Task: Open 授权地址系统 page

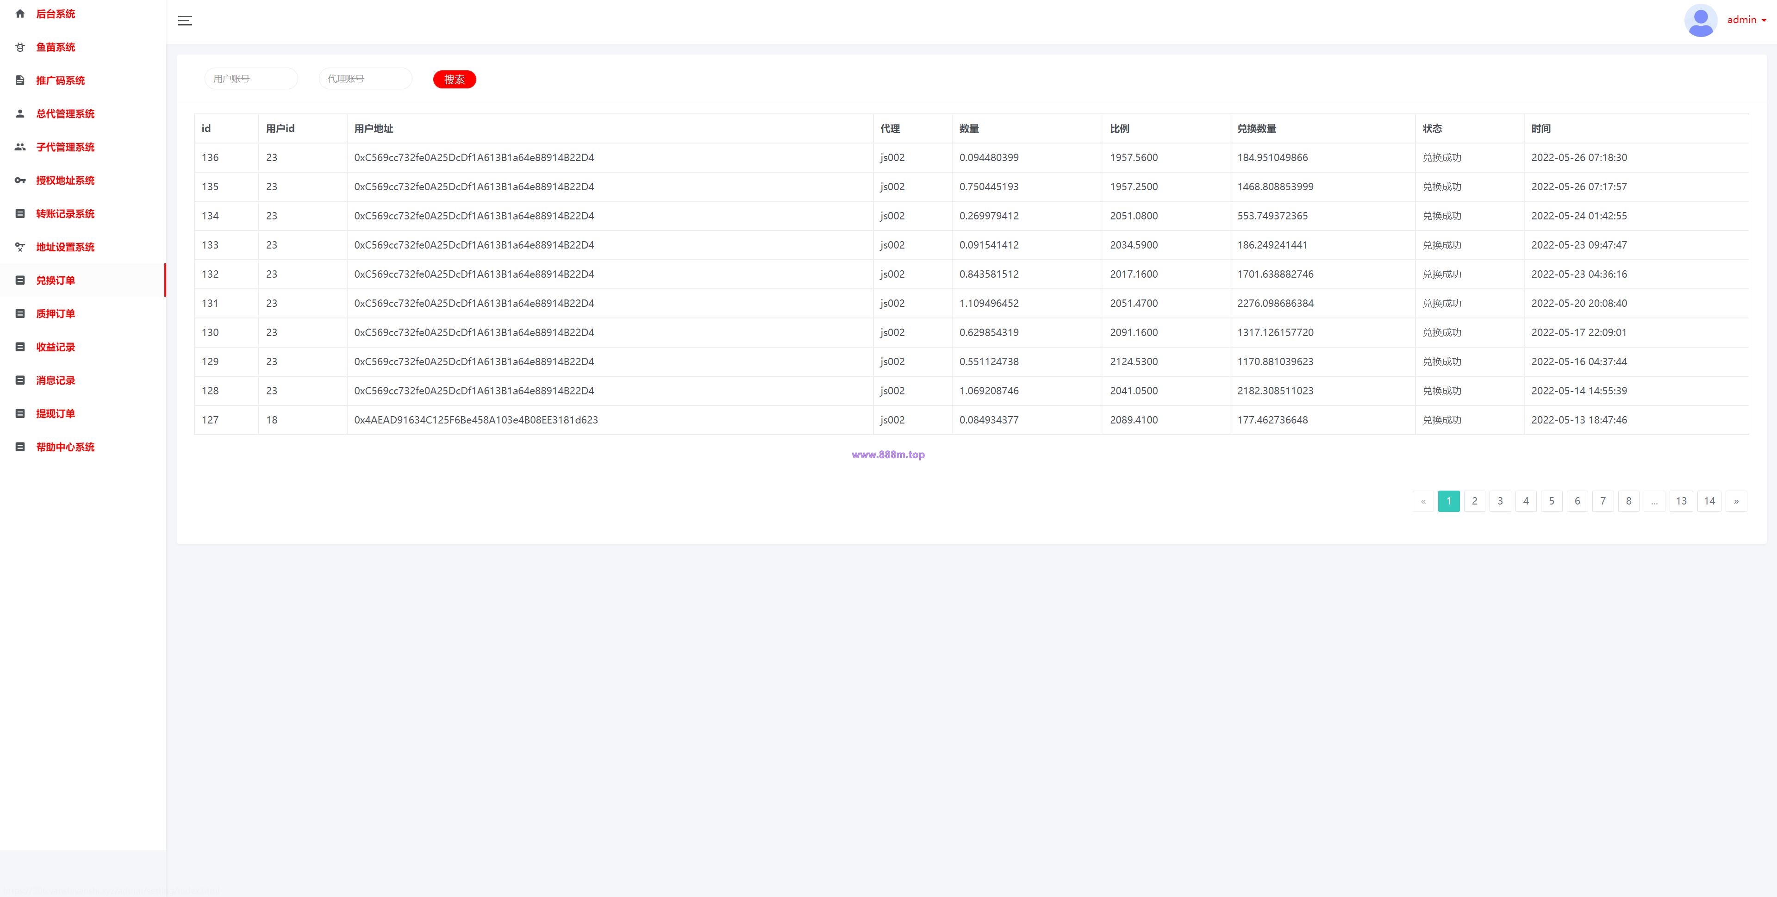Action: point(83,180)
